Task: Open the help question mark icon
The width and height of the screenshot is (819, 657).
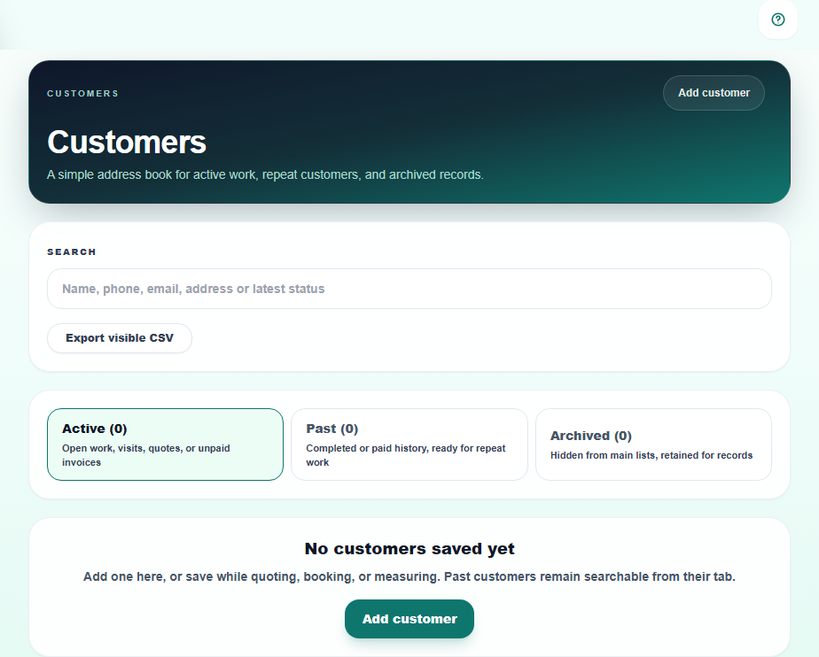Action: [777, 19]
